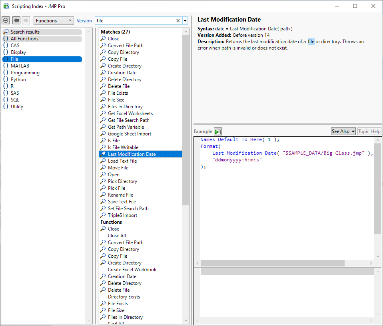Open the Version link

(x=84, y=21)
